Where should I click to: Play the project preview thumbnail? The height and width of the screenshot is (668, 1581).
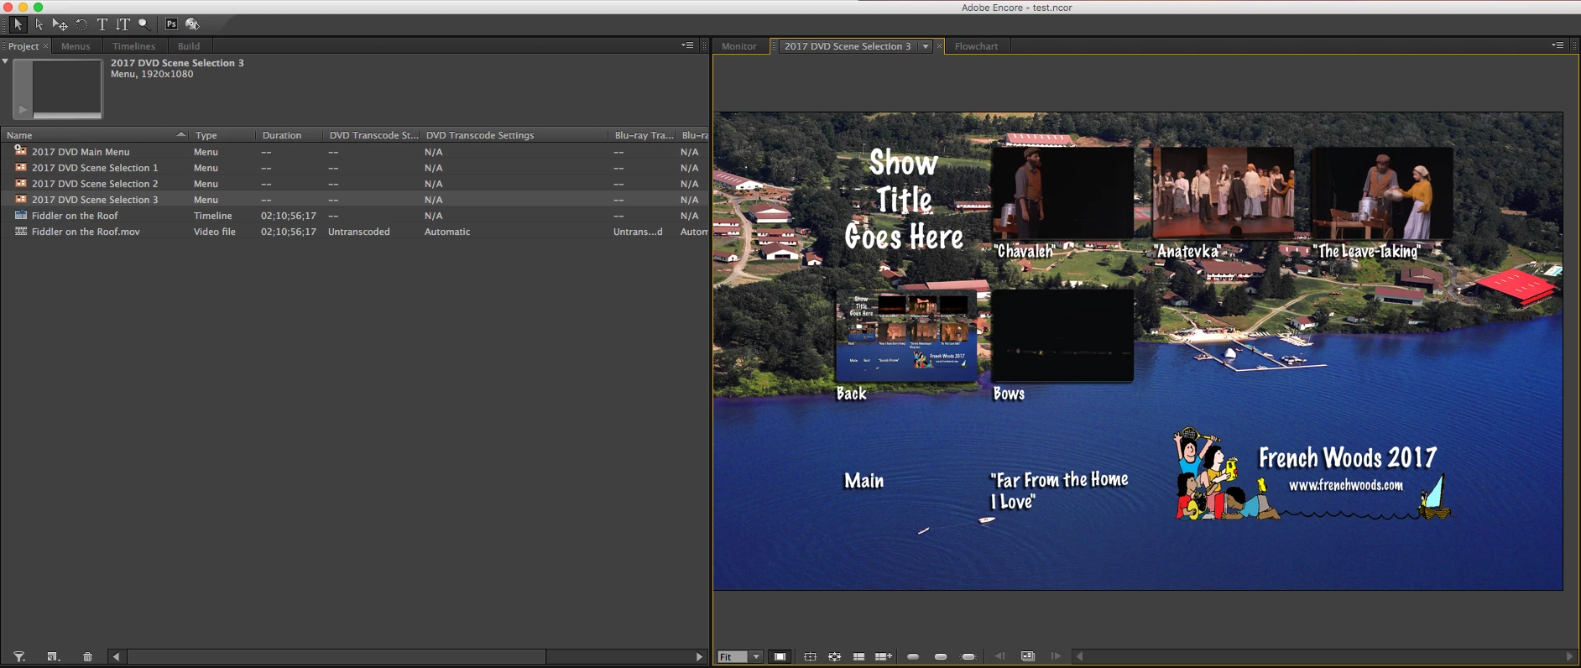(23, 109)
